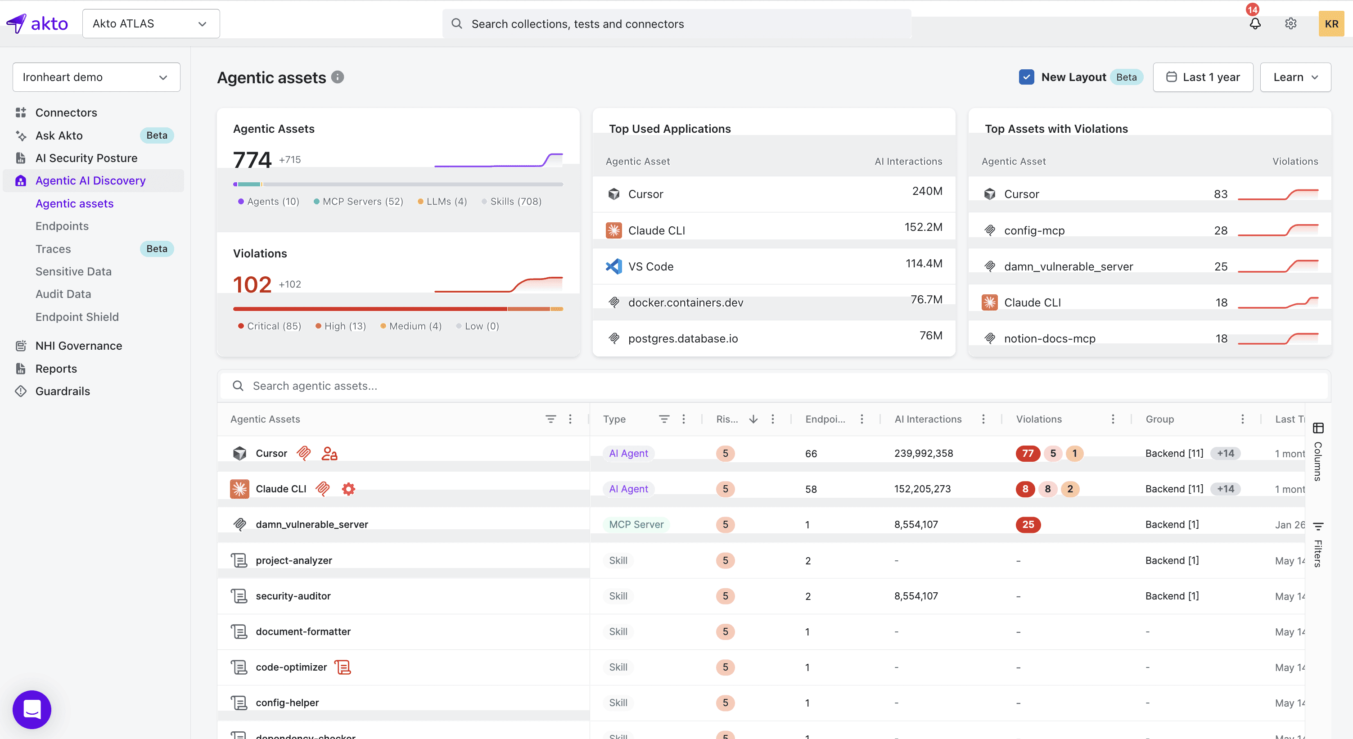
Task: Click the red user-lock icon in Cursor row
Action: coord(329,453)
